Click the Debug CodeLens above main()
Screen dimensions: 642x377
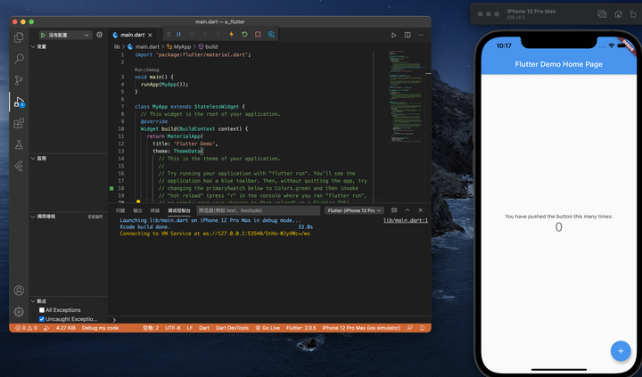(152, 70)
